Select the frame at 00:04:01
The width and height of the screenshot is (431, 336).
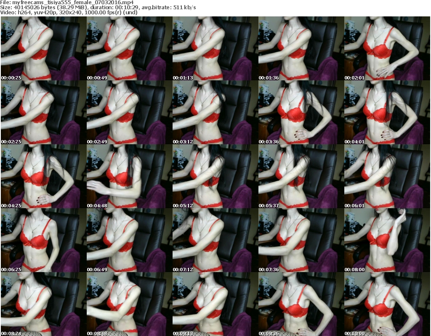(387, 112)
